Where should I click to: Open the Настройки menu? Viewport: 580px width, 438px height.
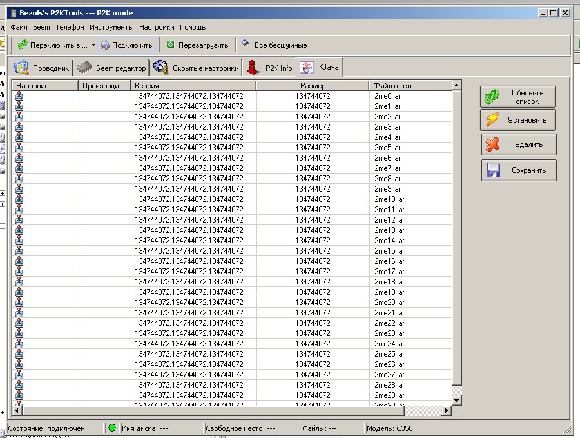coord(157,27)
